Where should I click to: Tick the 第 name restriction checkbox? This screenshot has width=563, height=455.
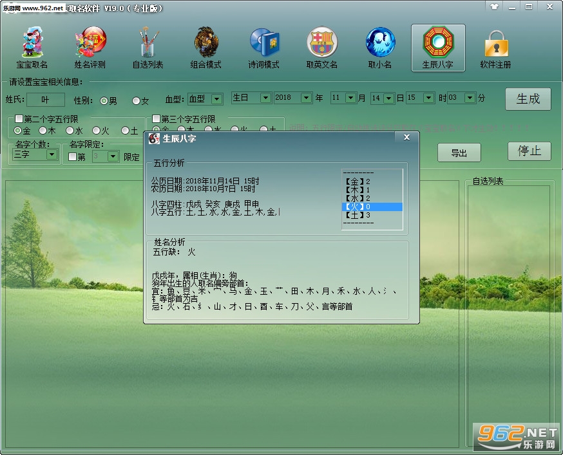pyautogui.click(x=73, y=157)
